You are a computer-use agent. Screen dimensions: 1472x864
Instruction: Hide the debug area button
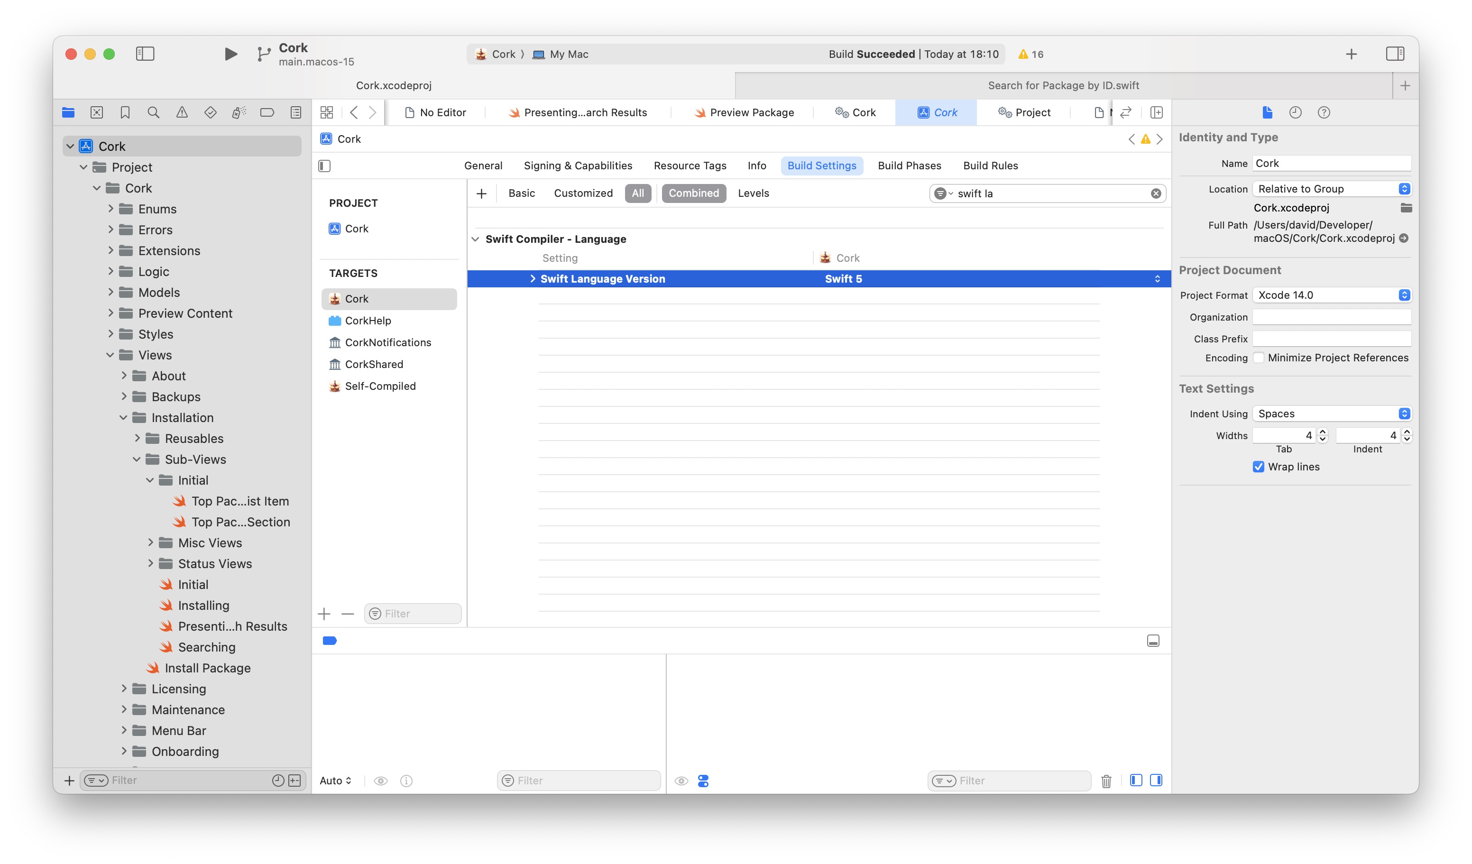(x=1152, y=641)
